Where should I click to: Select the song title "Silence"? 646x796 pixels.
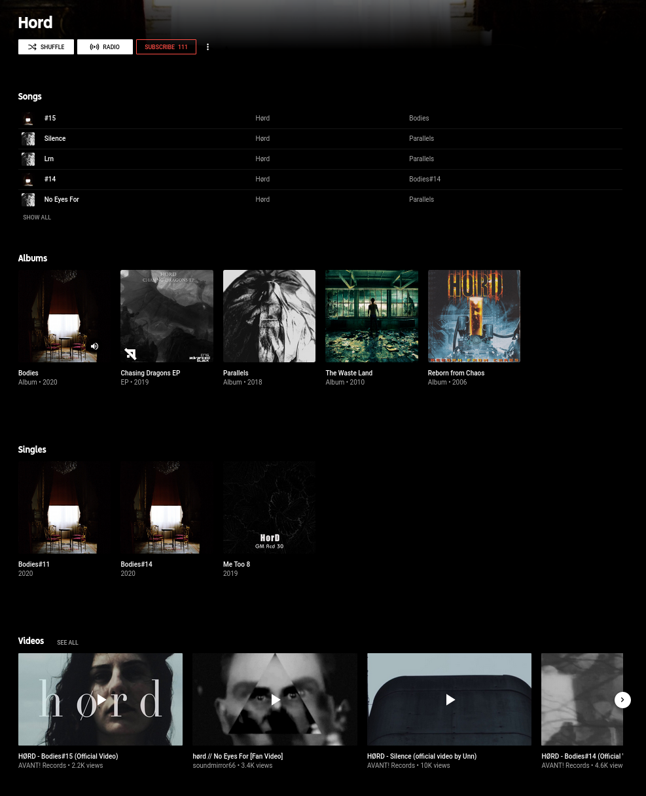(x=55, y=139)
